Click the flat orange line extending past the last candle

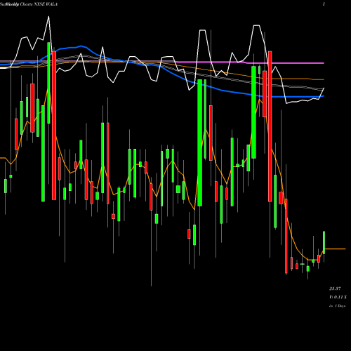tap(336, 249)
